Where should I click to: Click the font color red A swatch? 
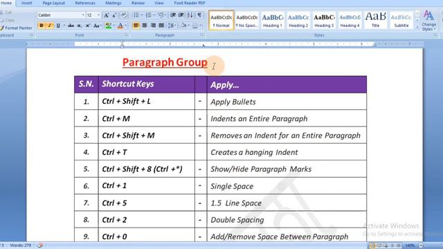point(120,26)
